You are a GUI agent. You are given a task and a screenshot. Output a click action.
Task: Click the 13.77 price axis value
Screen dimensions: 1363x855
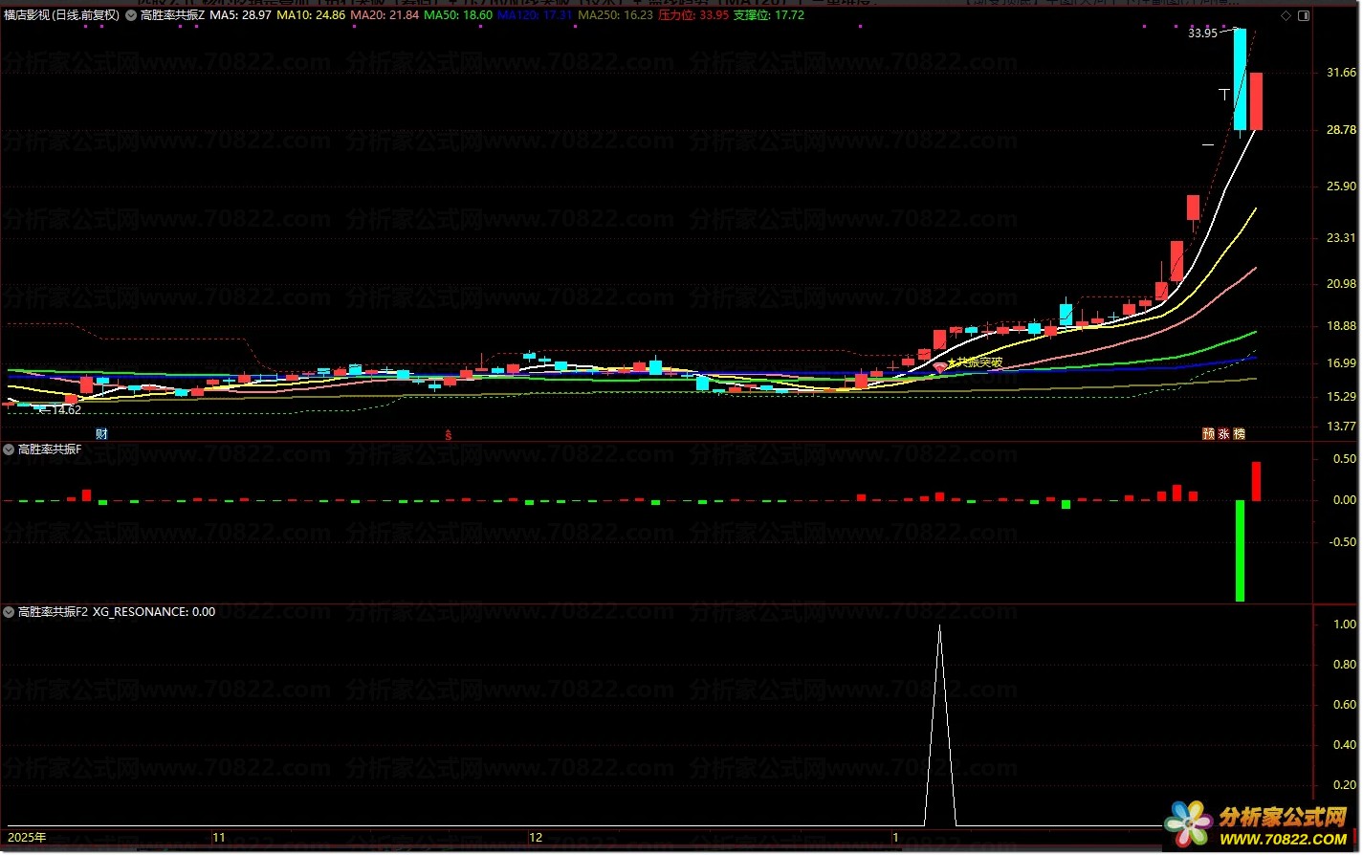click(1343, 426)
